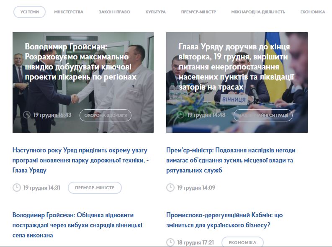Click clock icon beside 19 грудня 14:48
The width and height of the screenshot is (332, 247).
(x=180, y=115)
